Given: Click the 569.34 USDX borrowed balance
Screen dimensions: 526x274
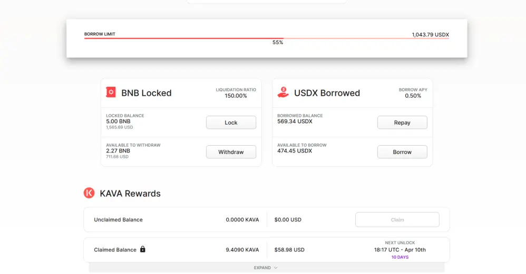Looking at the screenshot, I should point(295,121).
